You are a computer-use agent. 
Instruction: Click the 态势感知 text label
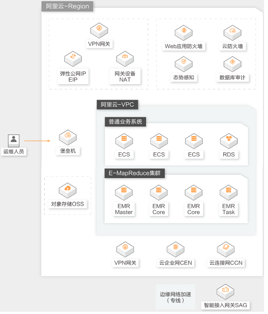tap(184, 78)
